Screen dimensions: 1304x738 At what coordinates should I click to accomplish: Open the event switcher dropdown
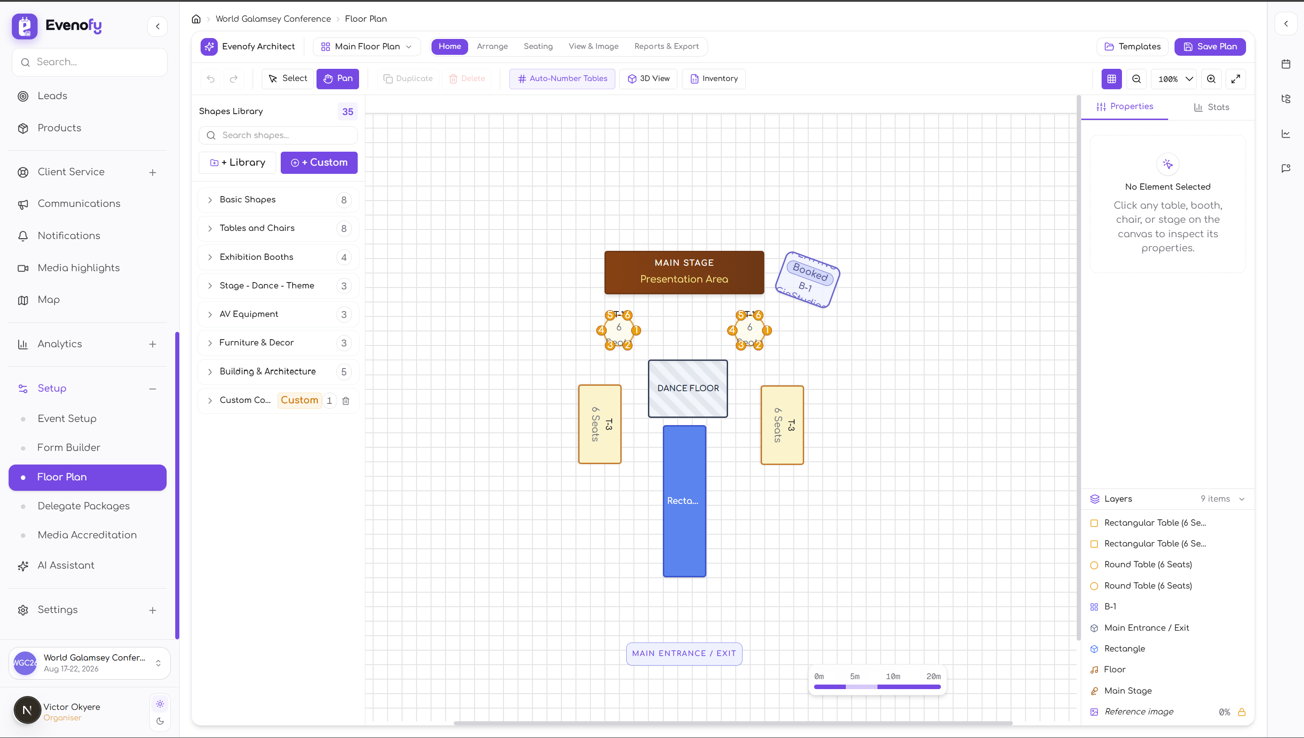(x=90, y=662)
